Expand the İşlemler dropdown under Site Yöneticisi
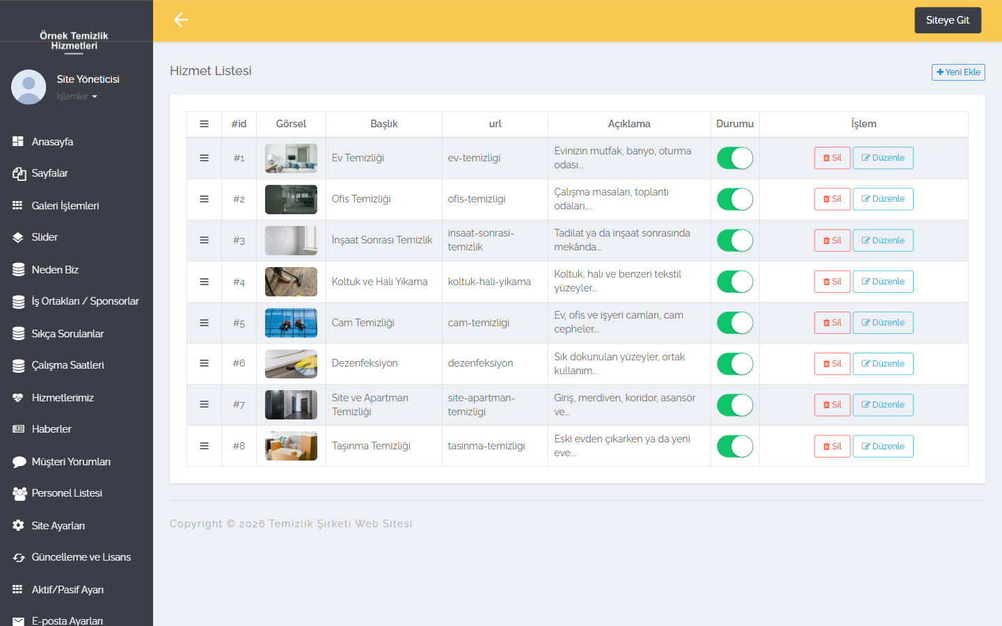 point(77,97)
